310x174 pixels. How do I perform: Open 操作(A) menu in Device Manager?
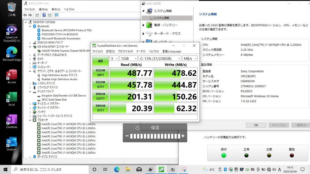point(43,10)
